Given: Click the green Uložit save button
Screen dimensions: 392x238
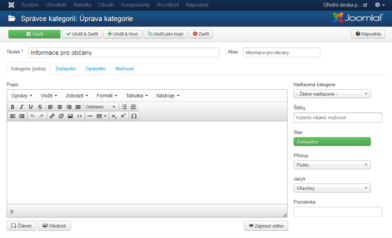Looking at the screenshot, I should (x=34, y=34).
